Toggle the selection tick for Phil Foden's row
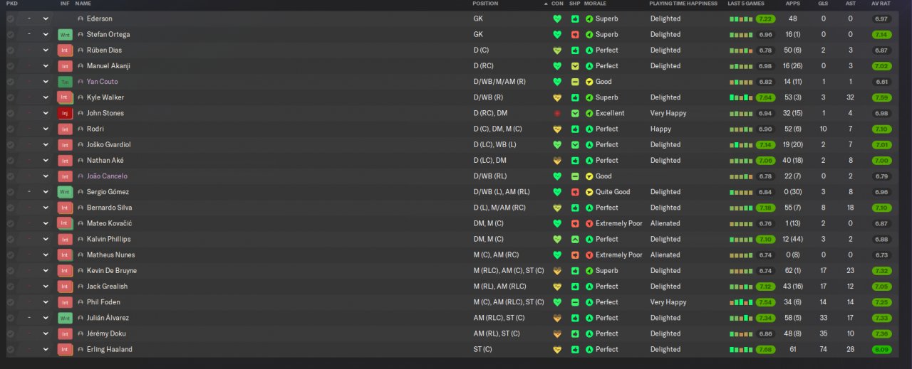912x369 pixels. pos(10,302)
